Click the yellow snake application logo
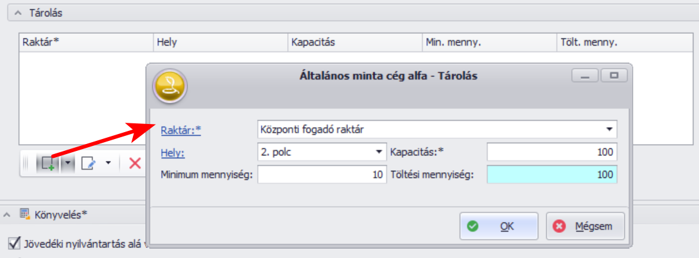 pyautogui.click(x=170, y=87)
